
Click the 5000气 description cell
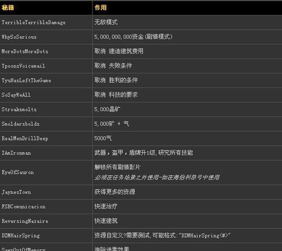tap(103, 138)
